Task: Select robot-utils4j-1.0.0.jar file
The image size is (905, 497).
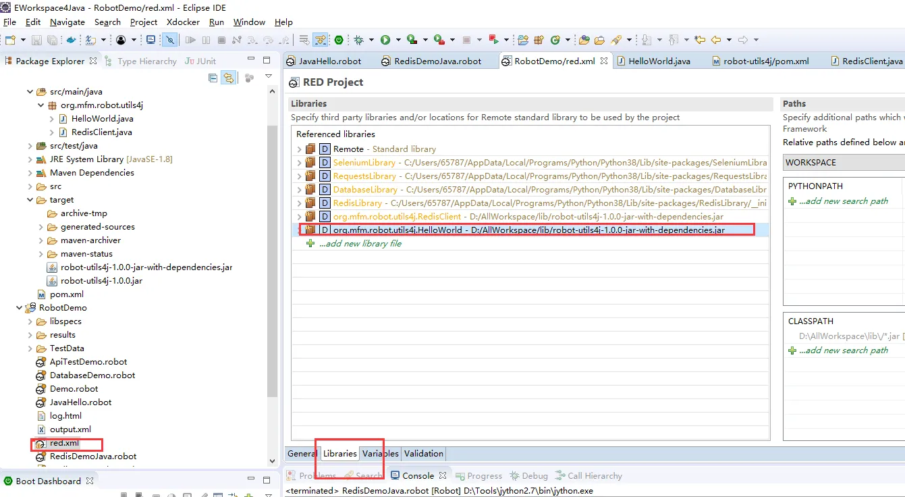Action: click(101, 281)
